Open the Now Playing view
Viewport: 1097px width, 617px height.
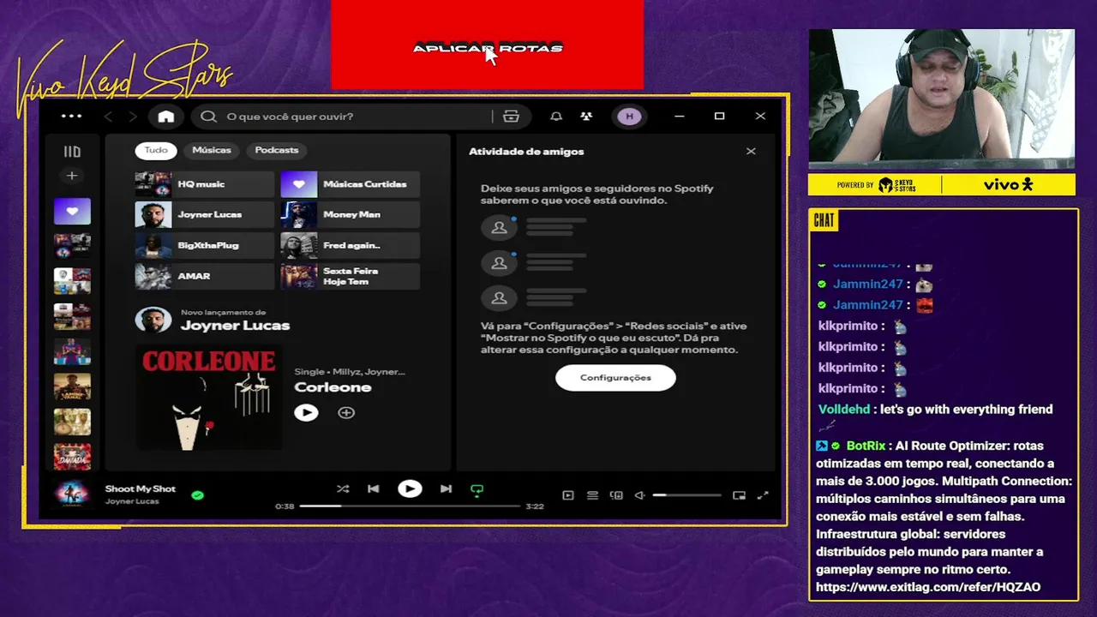tap(567, 495)
